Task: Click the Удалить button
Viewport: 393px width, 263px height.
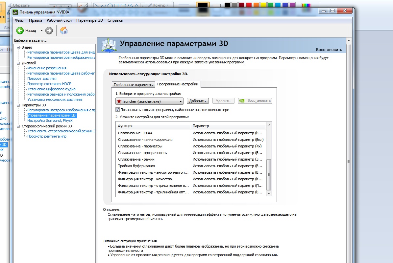Action: coord(223,101)
